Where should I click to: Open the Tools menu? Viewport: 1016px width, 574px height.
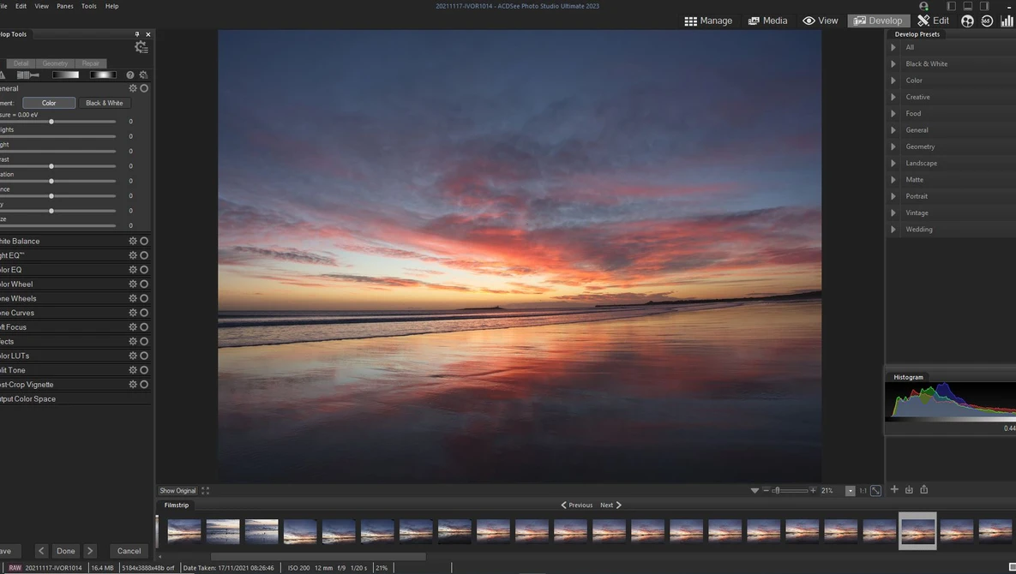click(89, 6)
